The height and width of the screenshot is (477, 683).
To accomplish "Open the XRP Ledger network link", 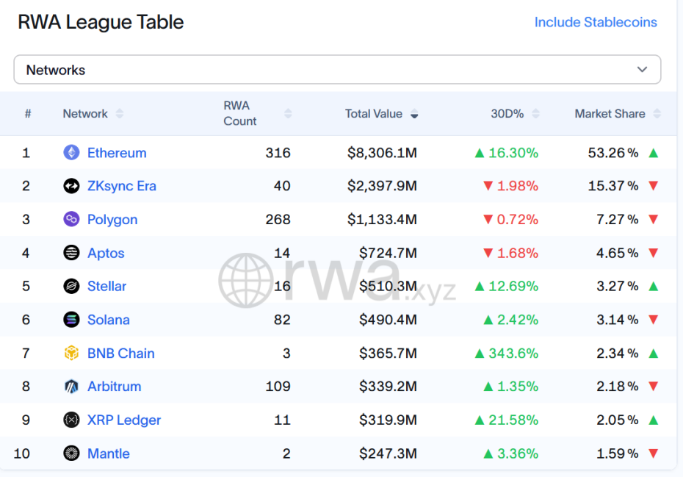I will (124, 420).
